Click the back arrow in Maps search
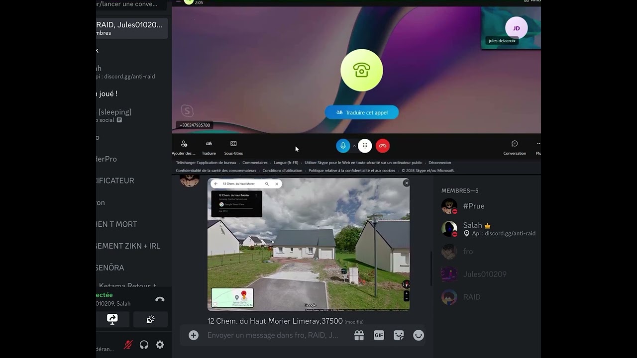 (215, 184)
